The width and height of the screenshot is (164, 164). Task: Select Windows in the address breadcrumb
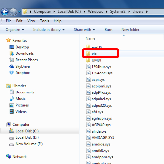(x=95, y=11)
